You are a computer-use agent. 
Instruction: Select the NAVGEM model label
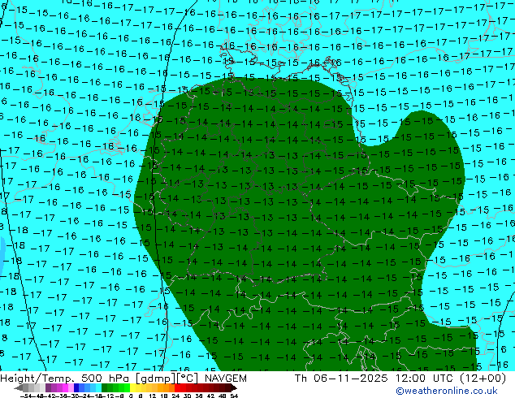226,379
